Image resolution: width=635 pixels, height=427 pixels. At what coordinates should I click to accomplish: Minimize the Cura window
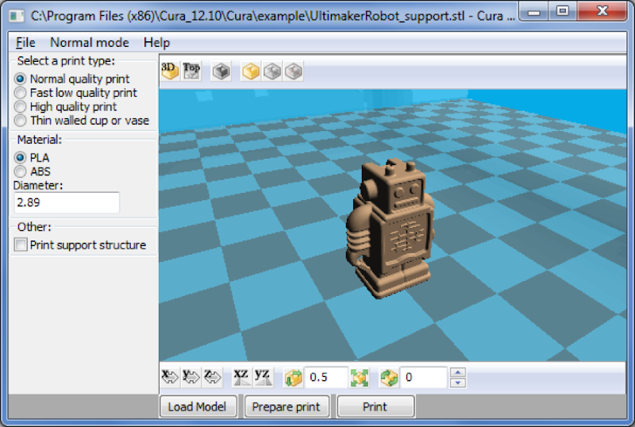coord(534,11)
